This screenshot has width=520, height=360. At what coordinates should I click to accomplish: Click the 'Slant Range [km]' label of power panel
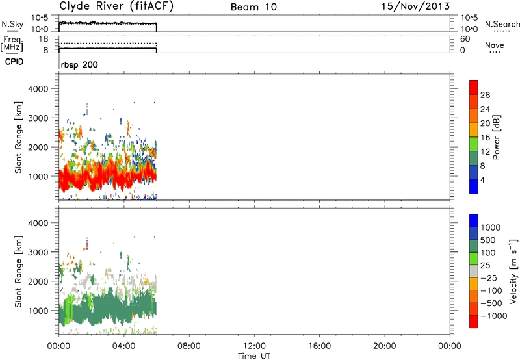coord(18,137)
